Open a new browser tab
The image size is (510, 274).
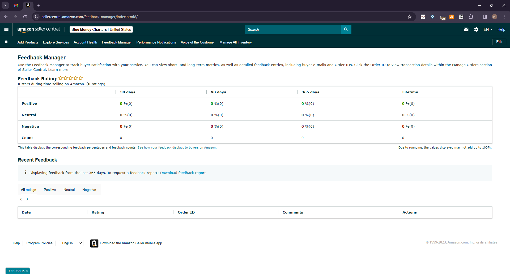(39, 5)
